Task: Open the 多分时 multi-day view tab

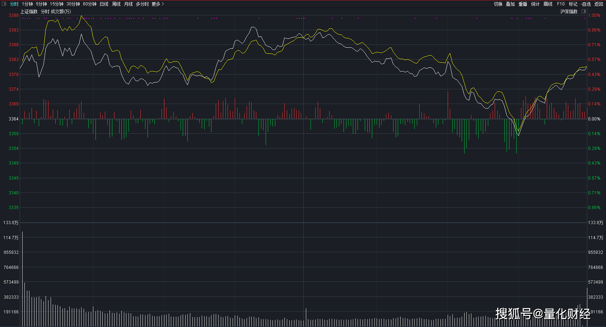Action: (142, 4)
